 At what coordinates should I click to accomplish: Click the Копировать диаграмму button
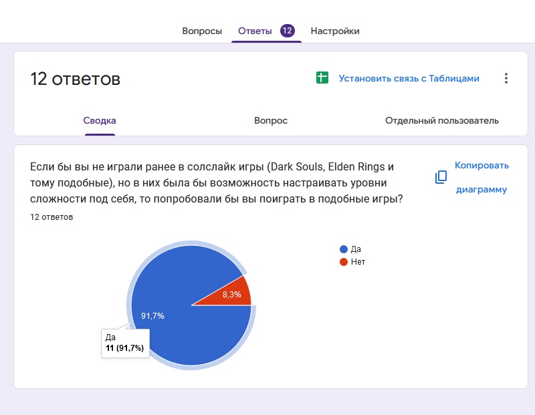(481, 177)
